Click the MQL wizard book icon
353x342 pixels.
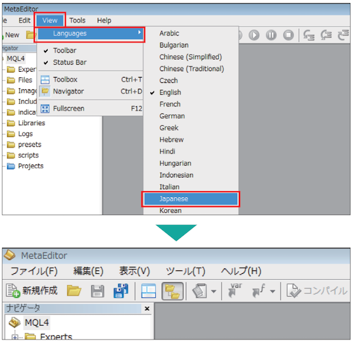199,291
